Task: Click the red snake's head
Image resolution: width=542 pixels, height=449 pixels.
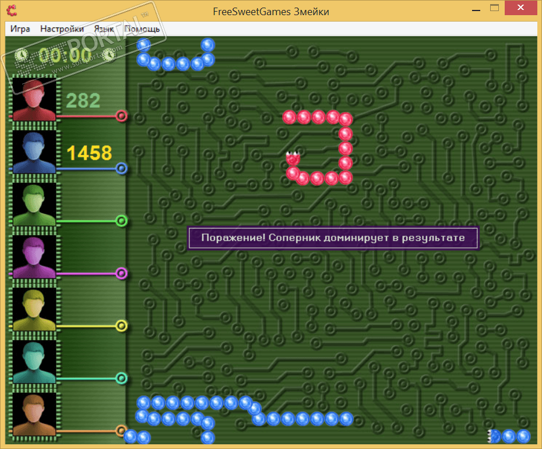Action: coord(293,158)
